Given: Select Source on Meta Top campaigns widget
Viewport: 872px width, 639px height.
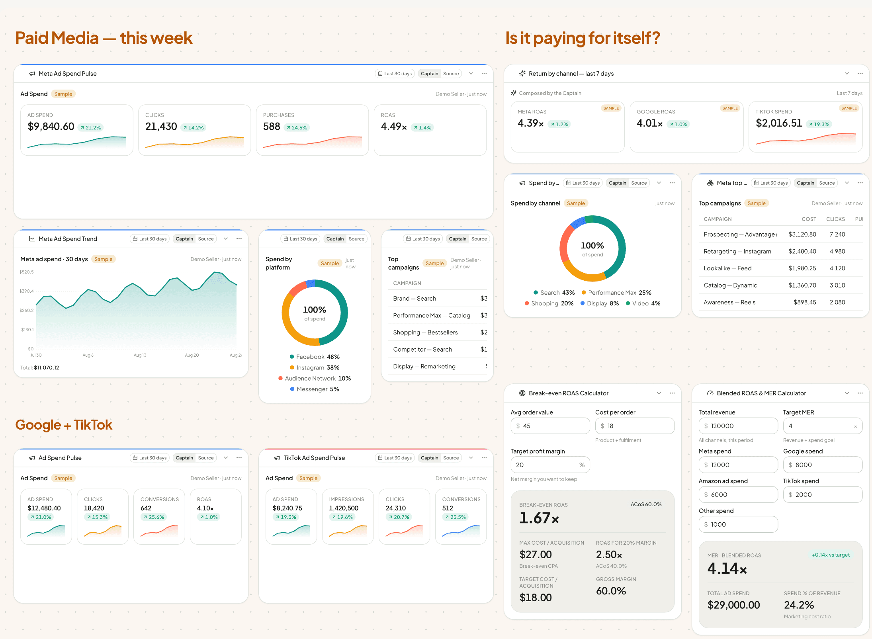Looking at the screenshot, I should click(827, 183).
